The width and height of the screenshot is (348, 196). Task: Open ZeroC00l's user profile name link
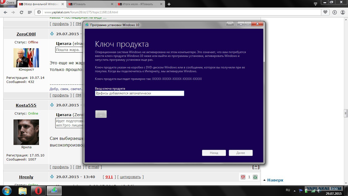click(x=26, y=34)
